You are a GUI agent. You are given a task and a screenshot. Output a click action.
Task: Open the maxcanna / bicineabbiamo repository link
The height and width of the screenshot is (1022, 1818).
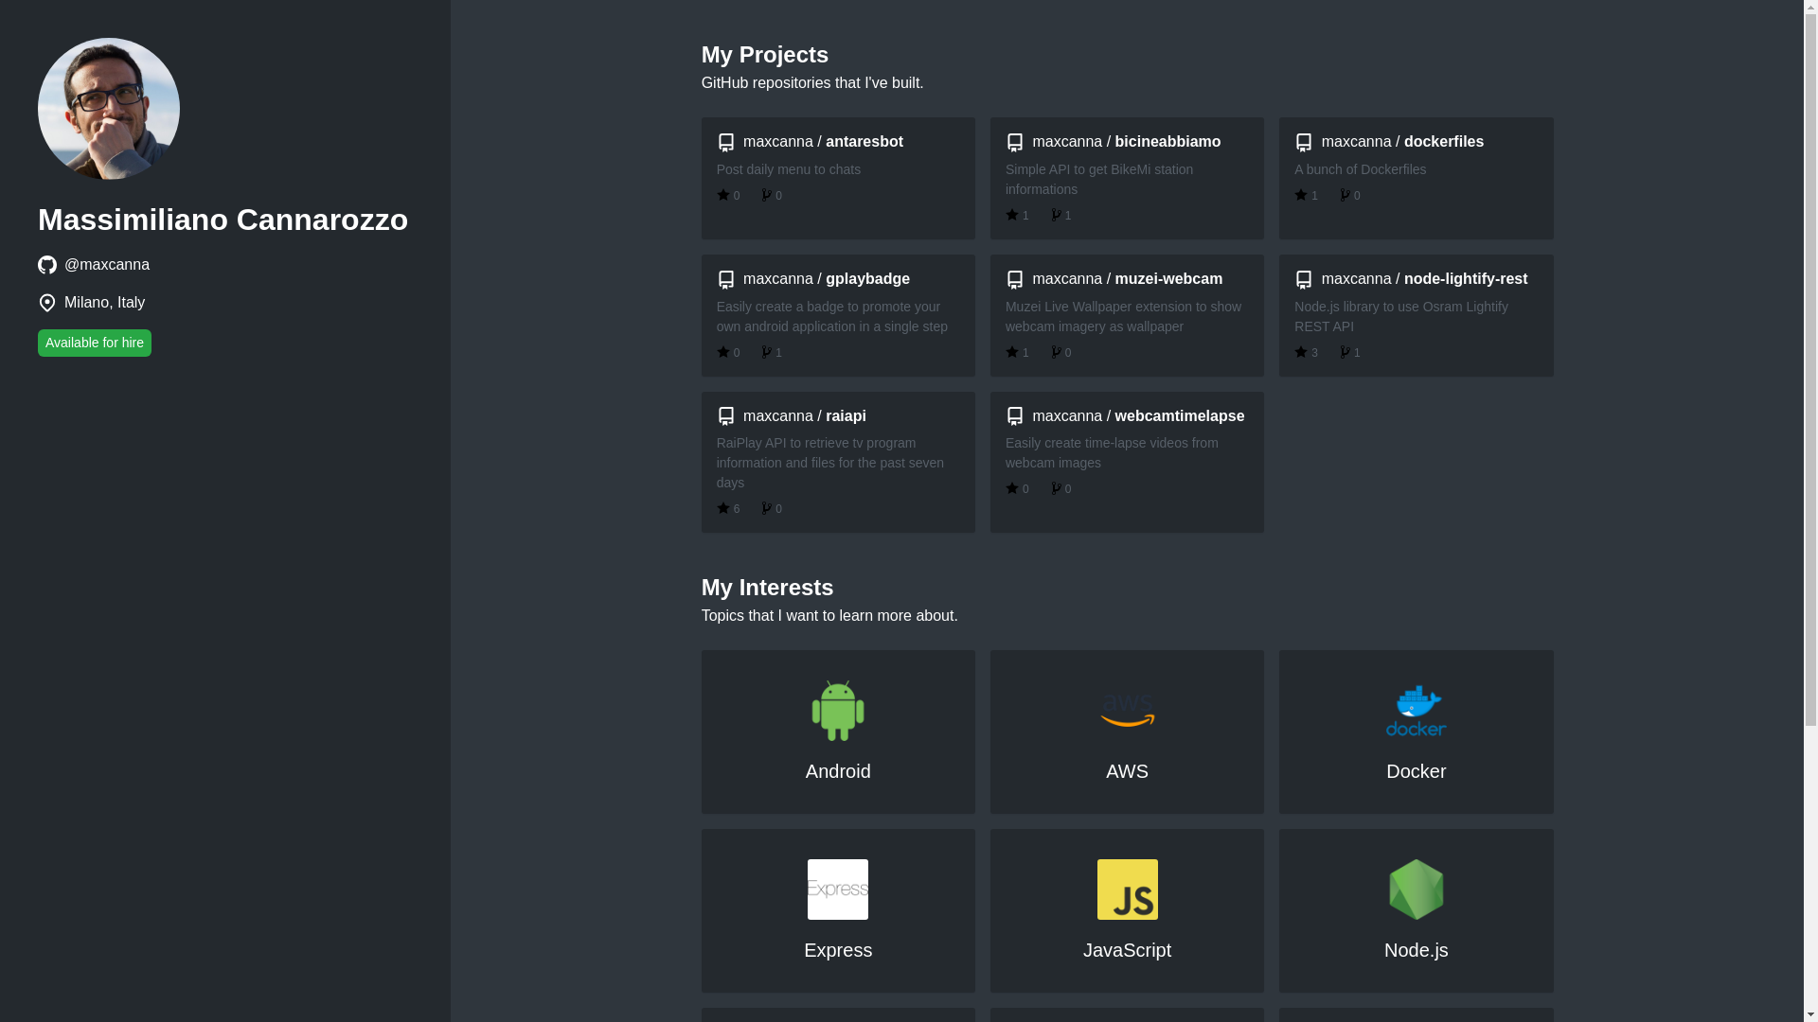coord(1127,142)
